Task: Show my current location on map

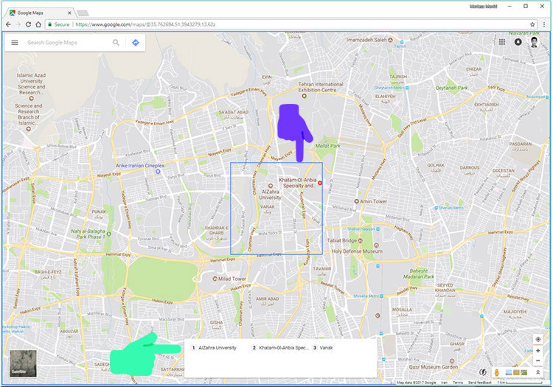Action: (538, 339)
